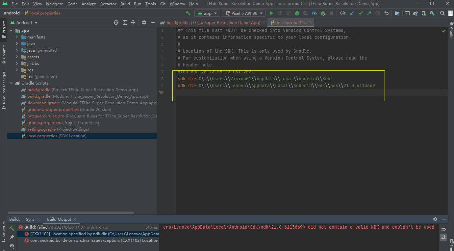The width and height of the screenshot is (454, 251).
Task: Open Project panel gear options
Action: (x=144, y=22)
